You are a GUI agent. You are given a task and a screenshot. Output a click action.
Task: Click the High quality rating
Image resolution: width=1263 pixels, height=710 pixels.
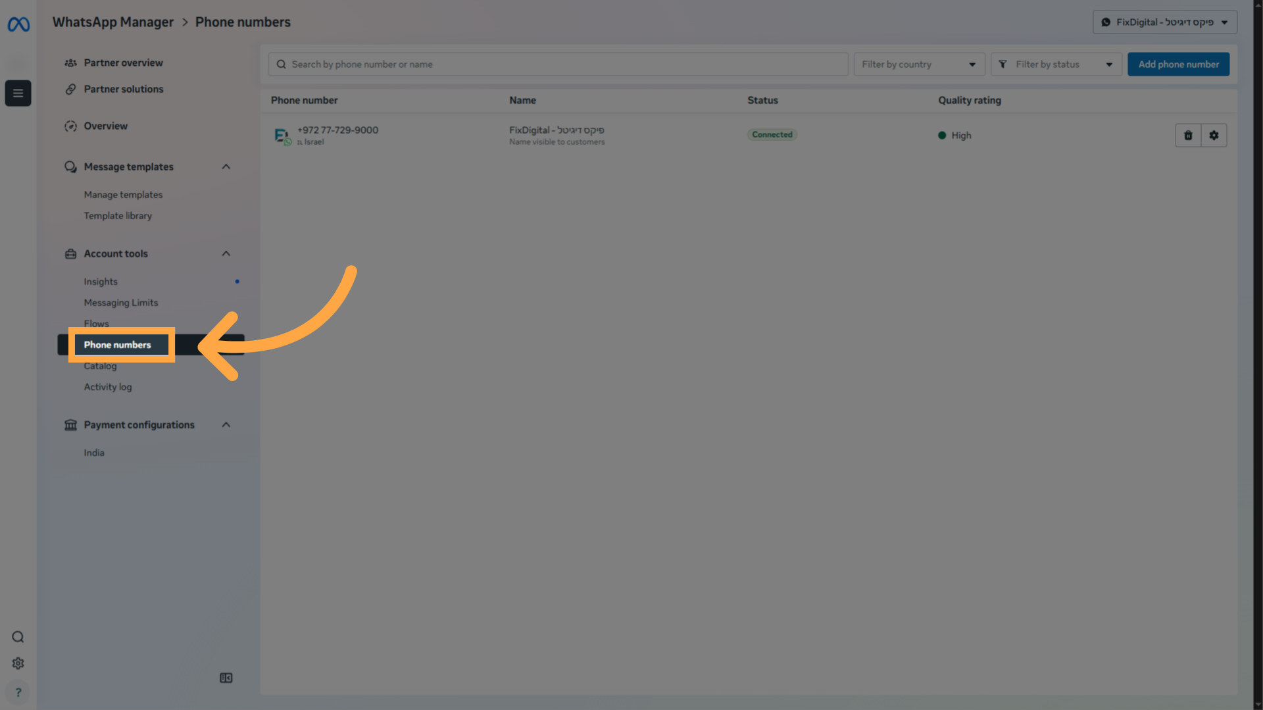pyautogui.click(x=954, y=136)
